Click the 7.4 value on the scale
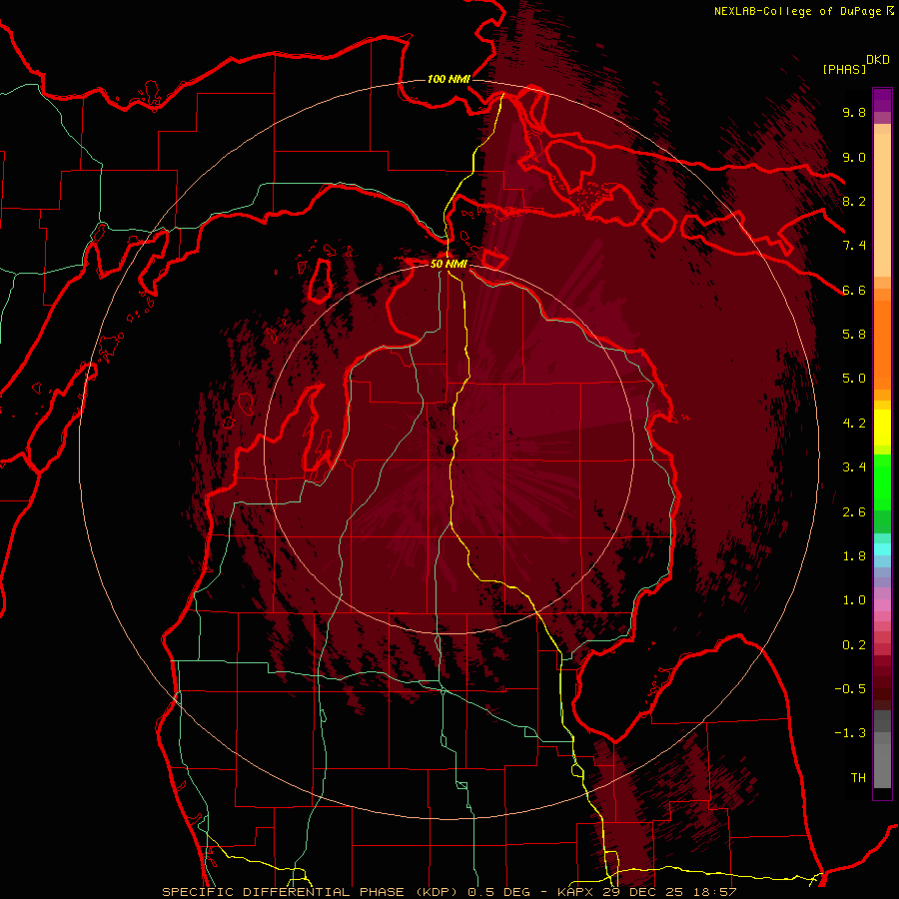 854,246
